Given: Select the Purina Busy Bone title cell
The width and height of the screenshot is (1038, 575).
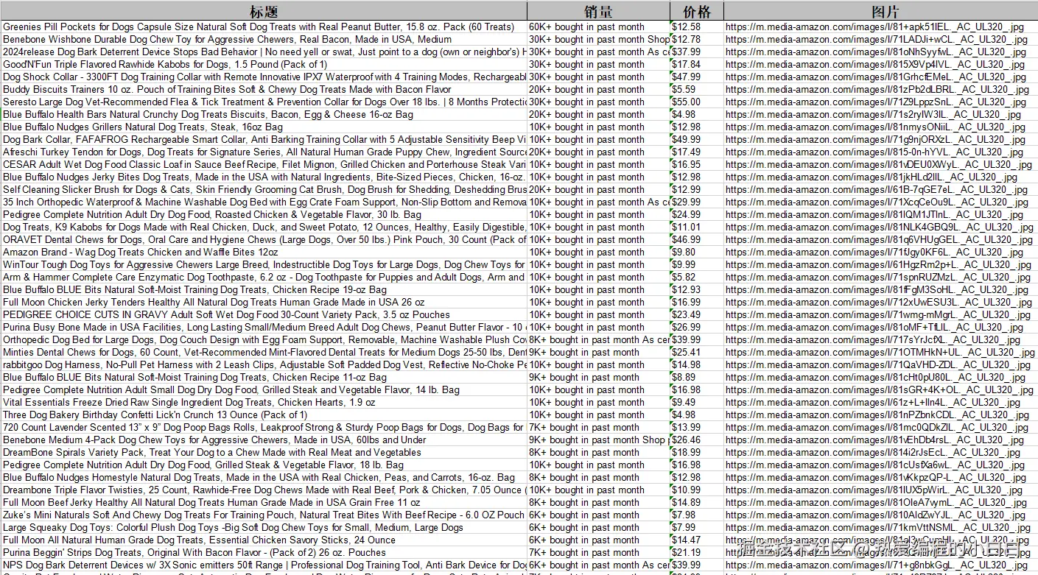Looking at the screenshot, I should click(264, 328).
